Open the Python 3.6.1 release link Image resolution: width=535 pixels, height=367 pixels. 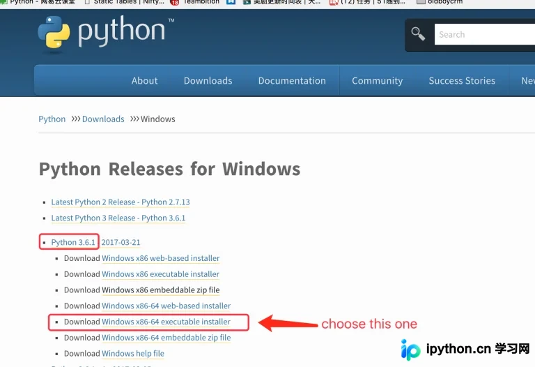point(73,242)
